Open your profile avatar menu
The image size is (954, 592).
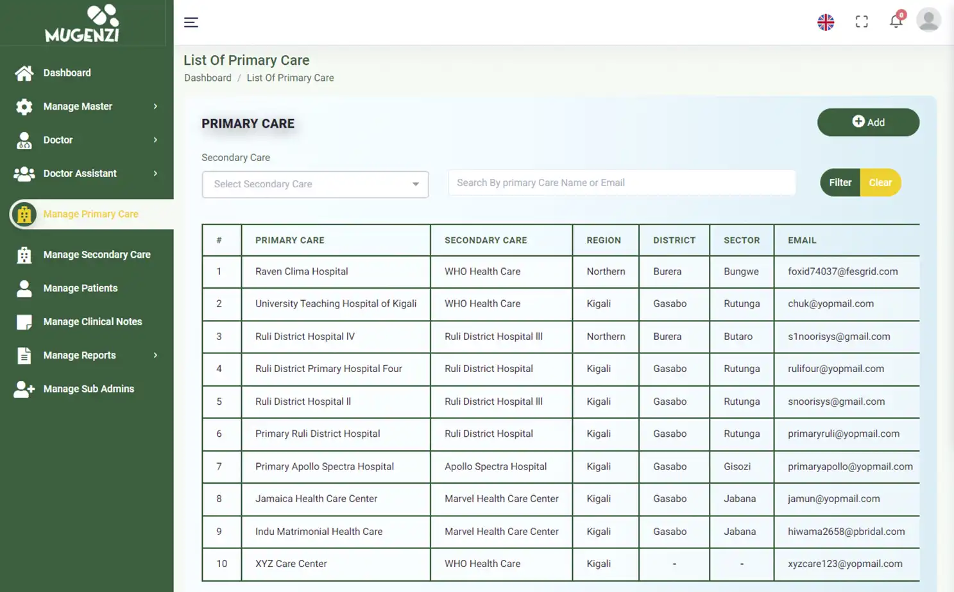[928, 20]
